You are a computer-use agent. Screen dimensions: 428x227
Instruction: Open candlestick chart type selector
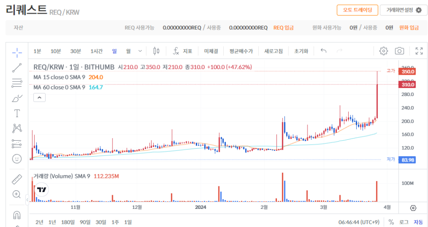click(156, 51)
